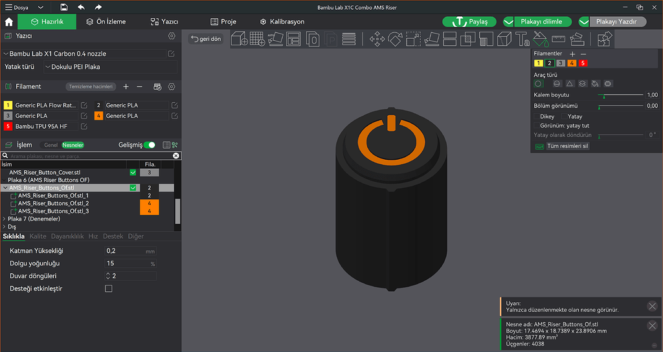Expand the Plaka 7 (Denemeler) tree node
The image size is (663, 352).
(5, 219)
